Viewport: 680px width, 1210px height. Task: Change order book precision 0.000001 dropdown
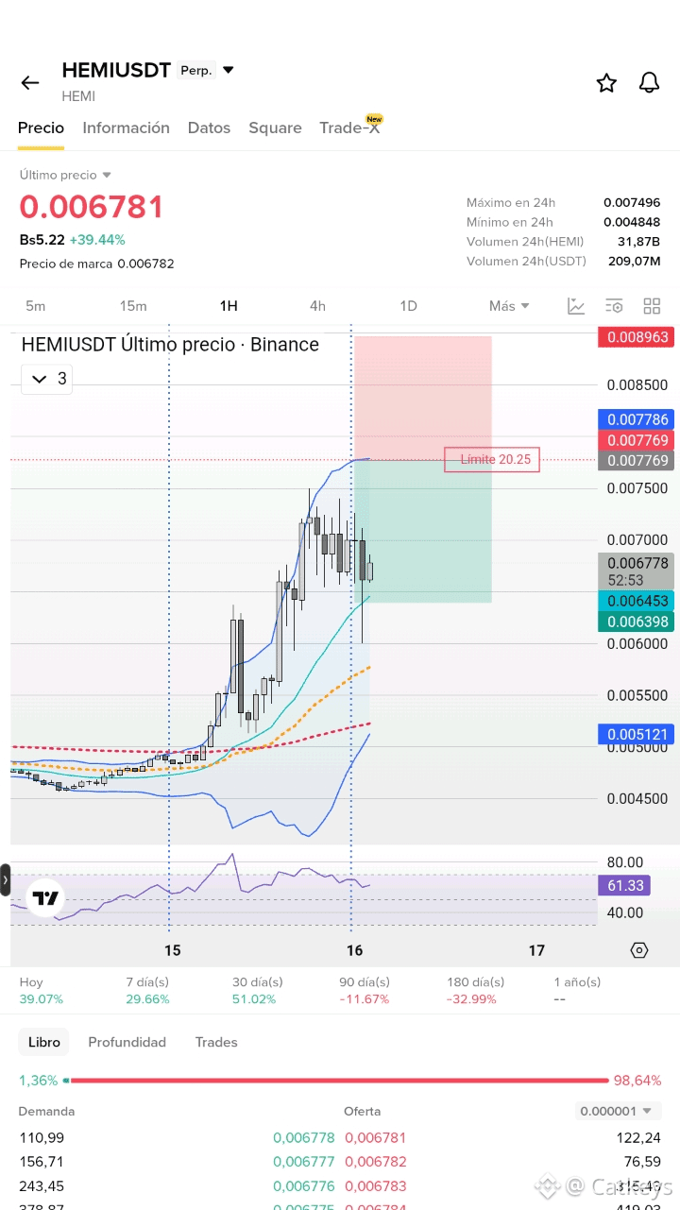(x=619, y=1111)
